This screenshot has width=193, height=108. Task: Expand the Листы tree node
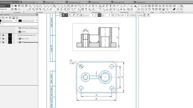17,32
